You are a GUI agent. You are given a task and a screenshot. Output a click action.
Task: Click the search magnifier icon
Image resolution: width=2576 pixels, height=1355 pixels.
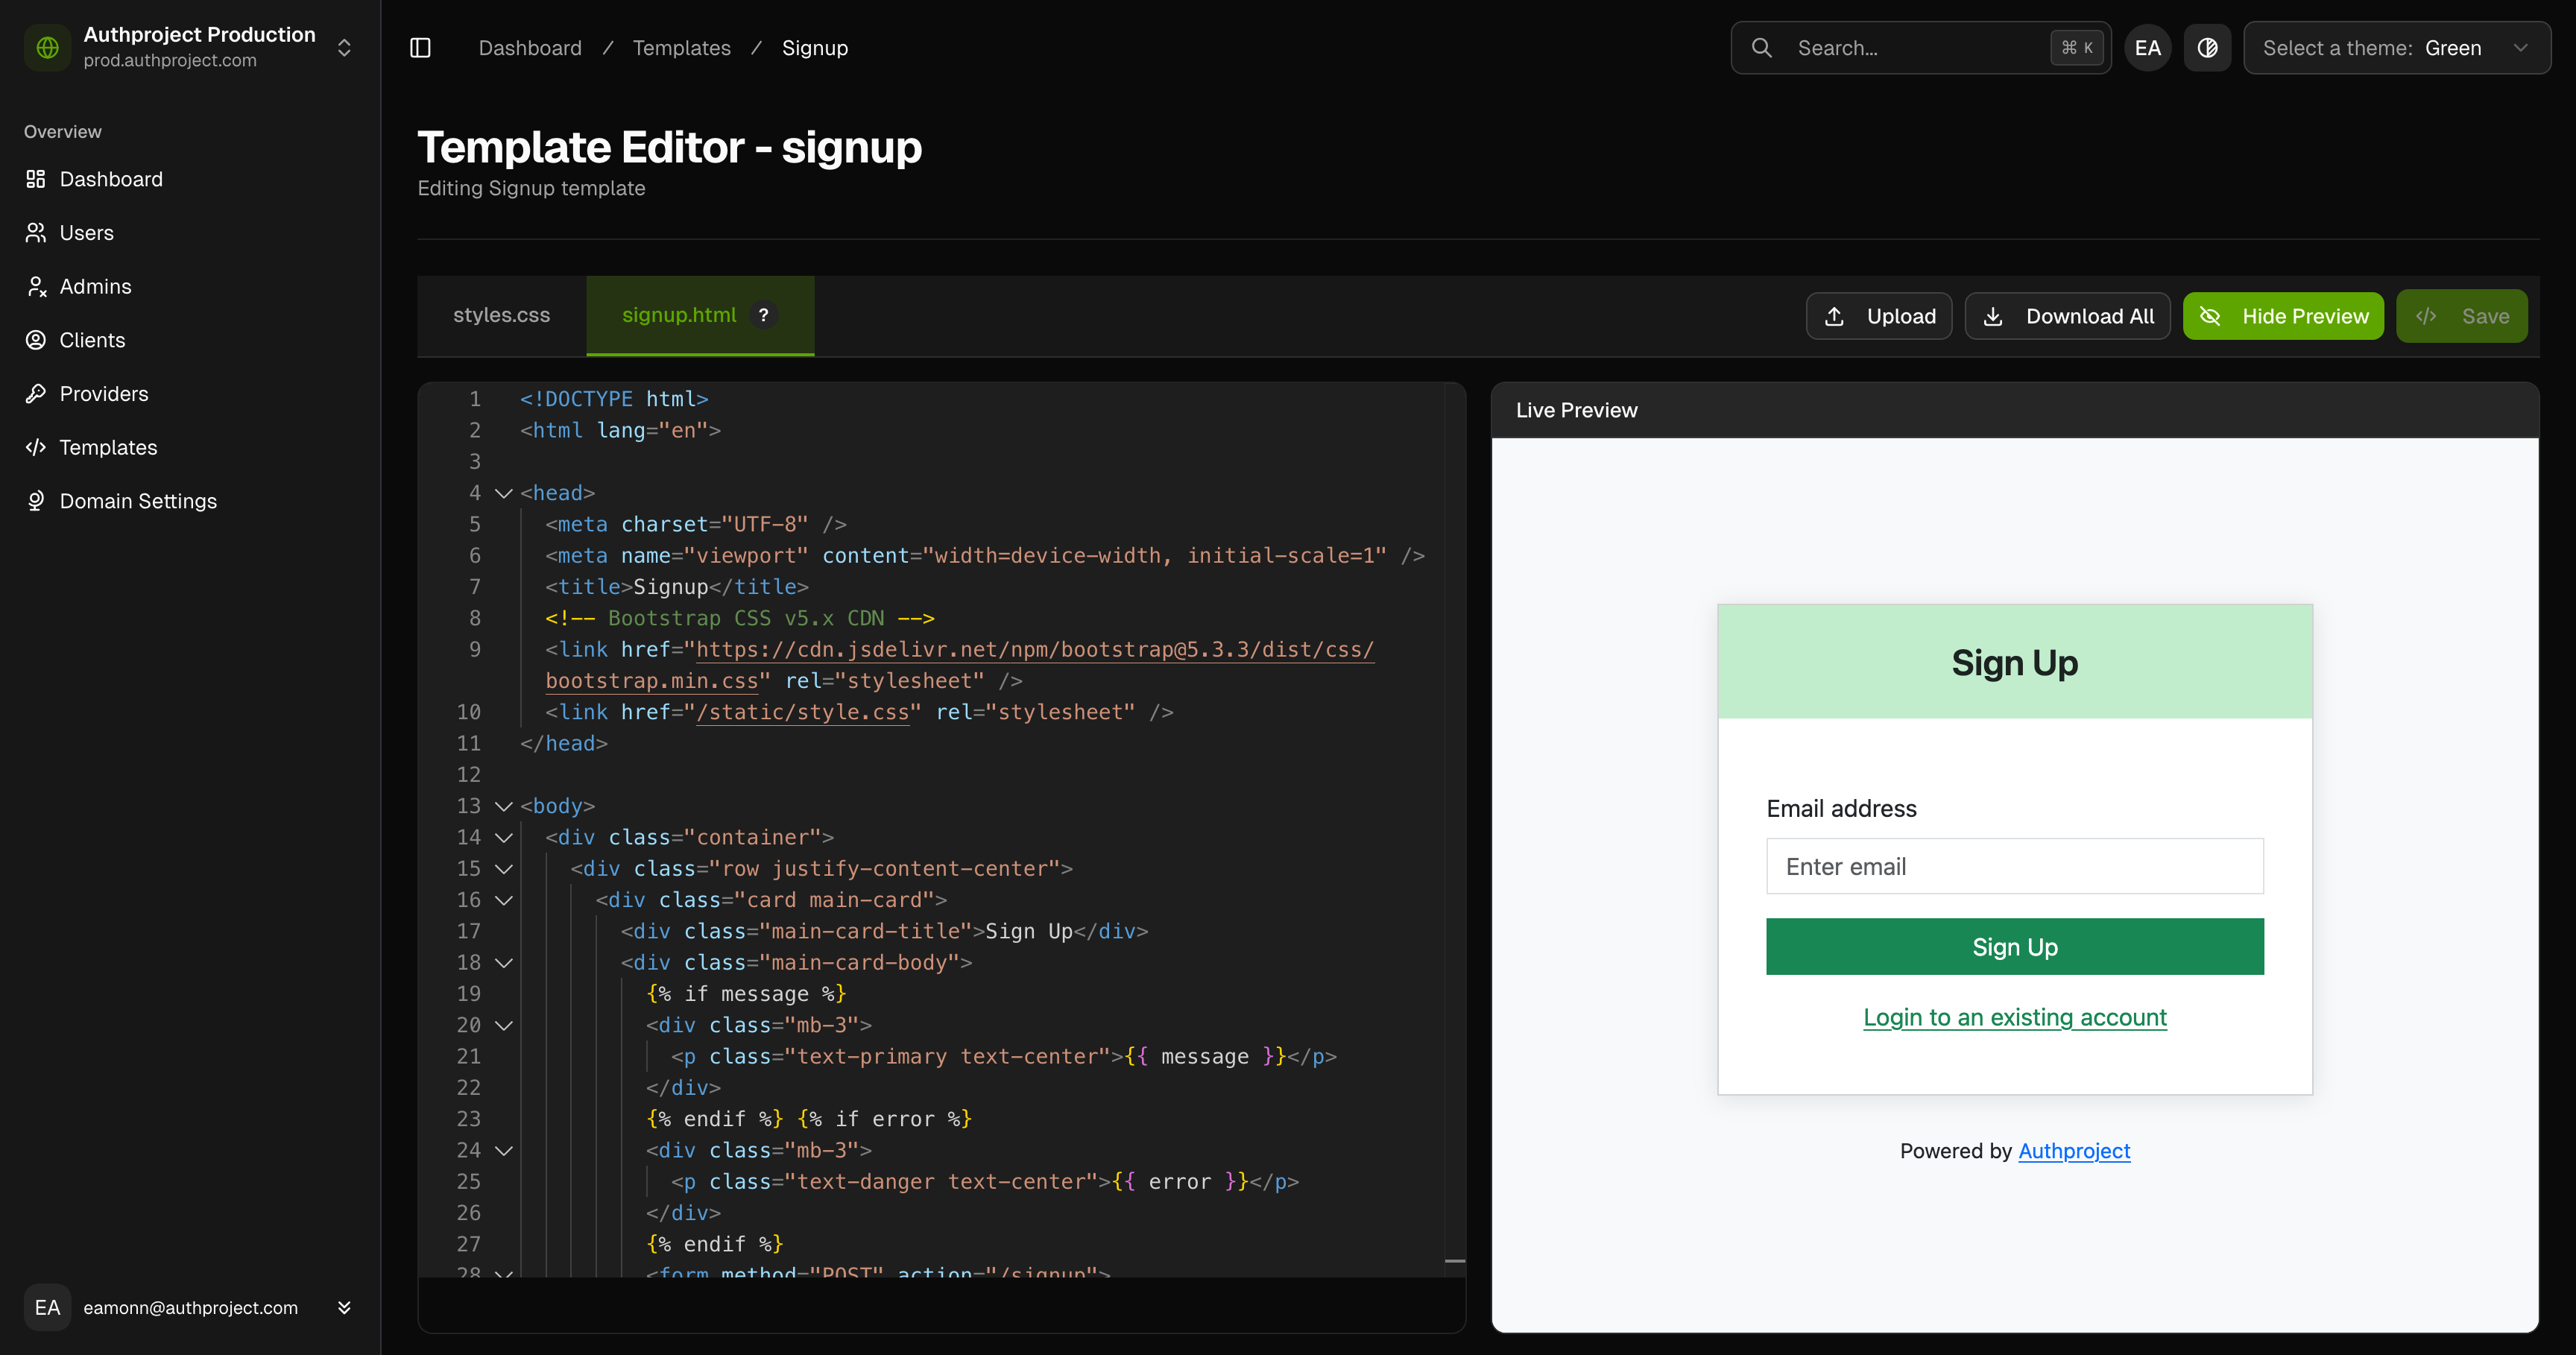(x=1762, y=48)
